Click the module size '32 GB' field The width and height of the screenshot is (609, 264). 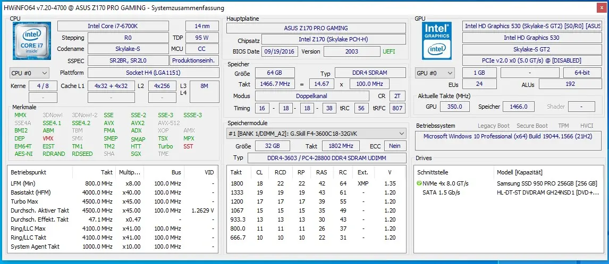272,146
